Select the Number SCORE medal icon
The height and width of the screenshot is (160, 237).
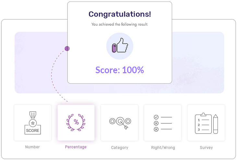click(33, 123)
